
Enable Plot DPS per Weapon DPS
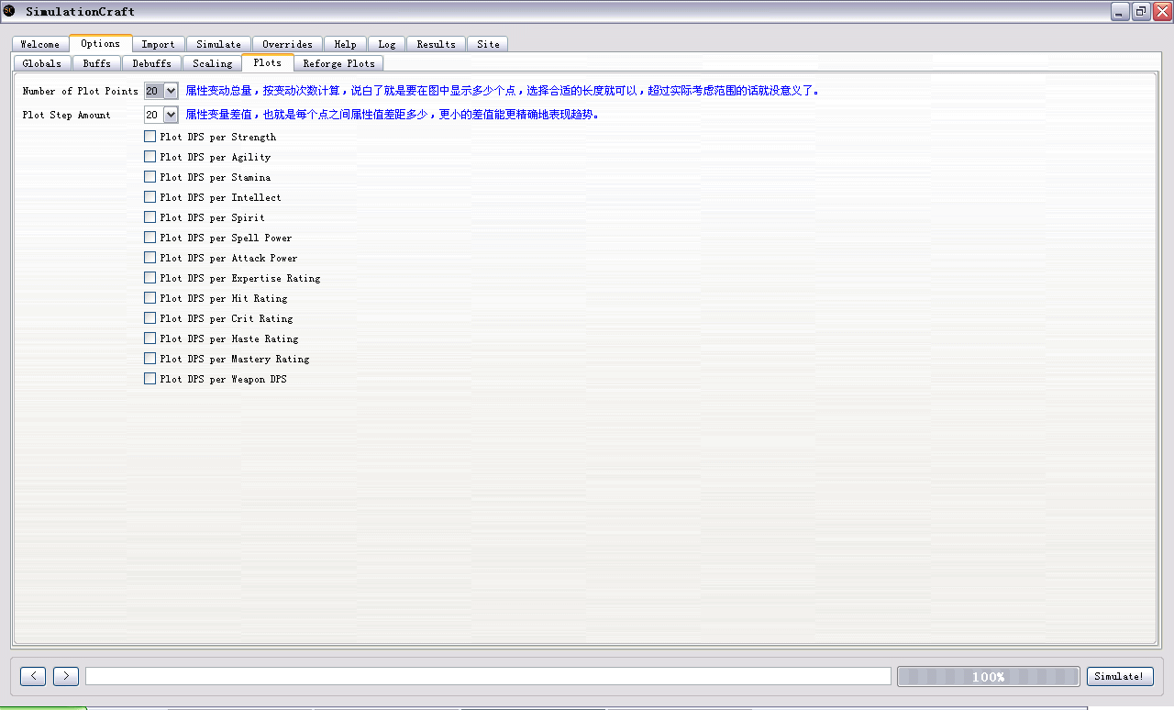pos(150,379)
